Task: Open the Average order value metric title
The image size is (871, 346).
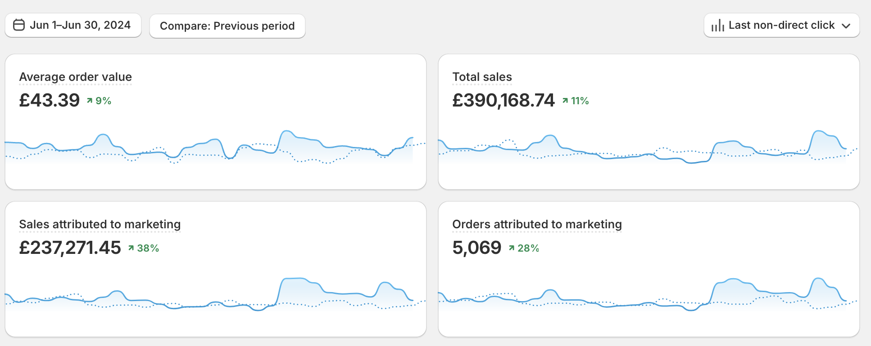Action: 75,77
